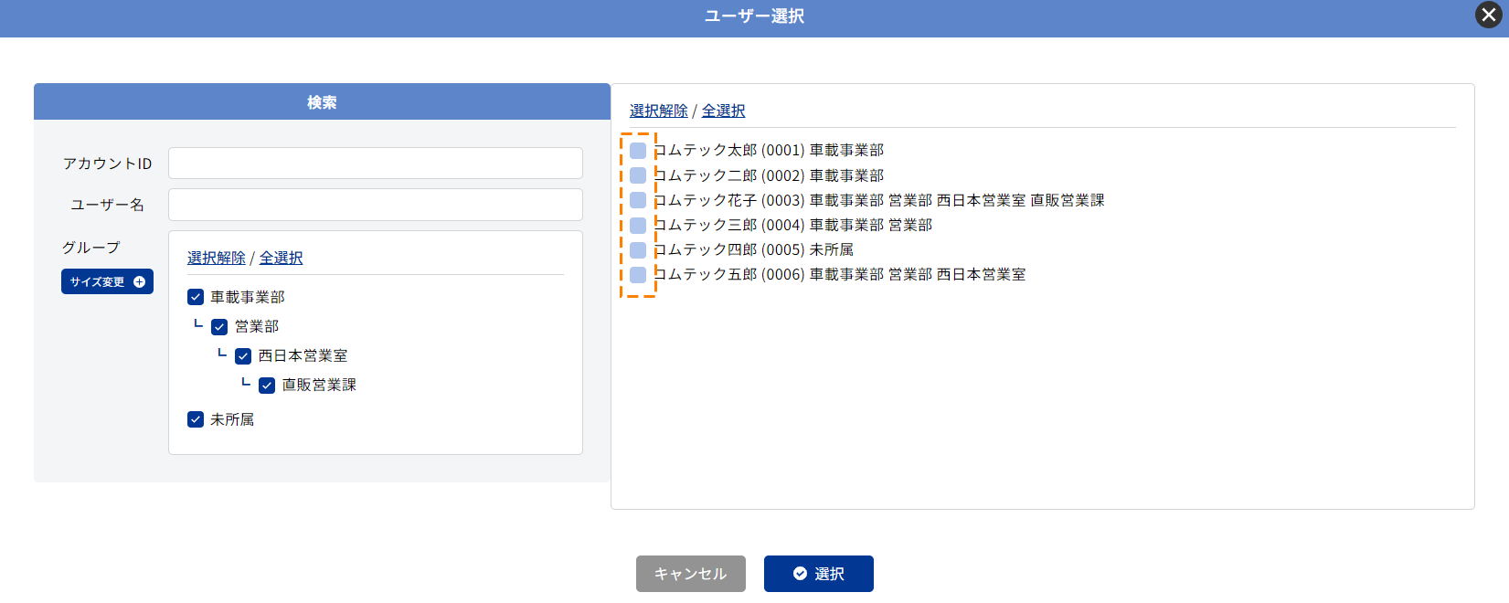
Task: Click the ユーザー名 label
Action: [108, 205]
